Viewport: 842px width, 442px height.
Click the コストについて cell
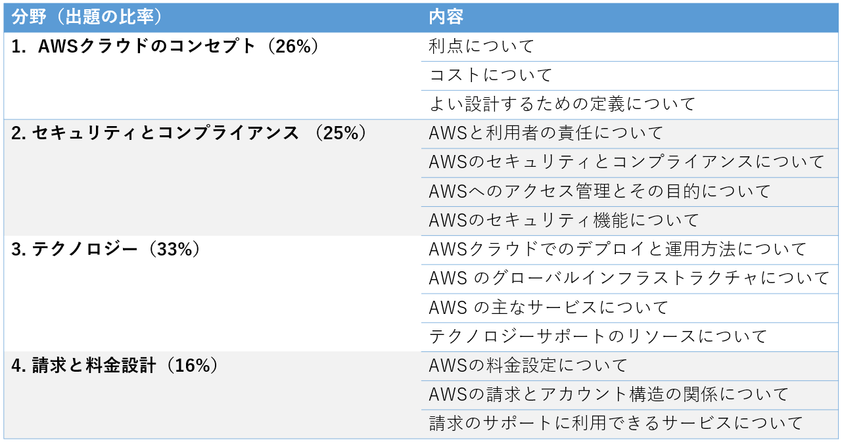630,76
